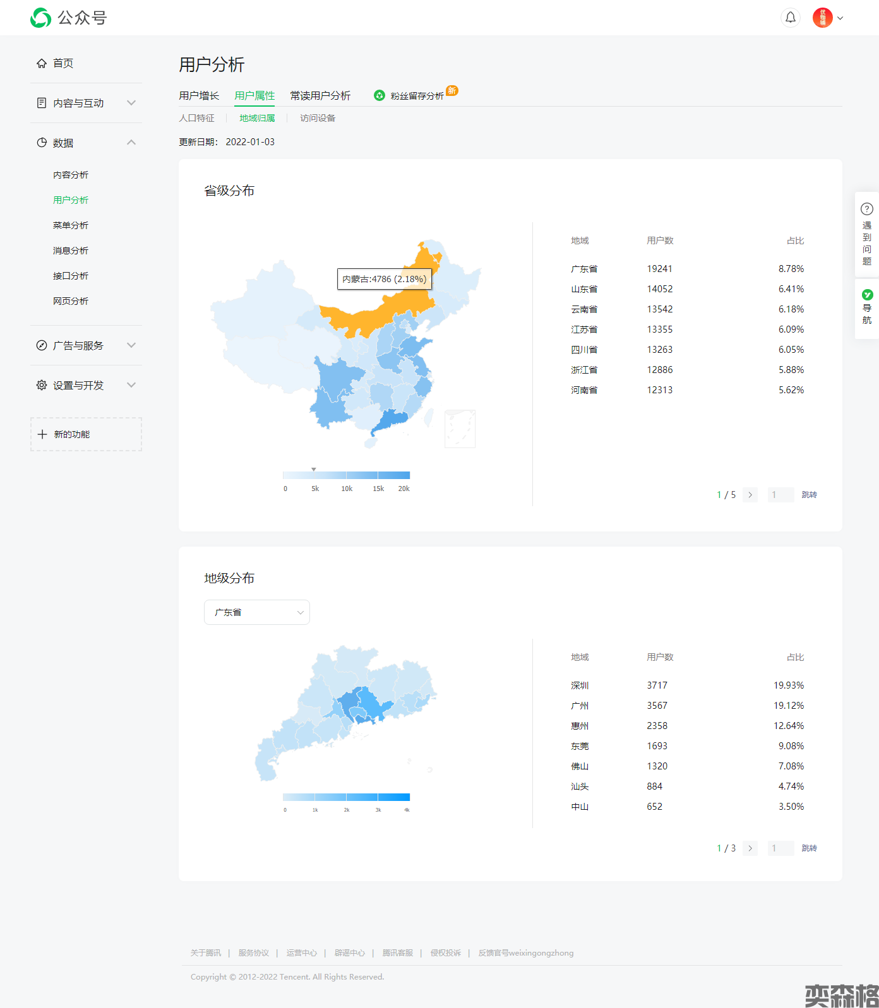Select the 访问设备 sub-tab
The width and height of the screenshot is (879, 1008).
click(318, 118)
